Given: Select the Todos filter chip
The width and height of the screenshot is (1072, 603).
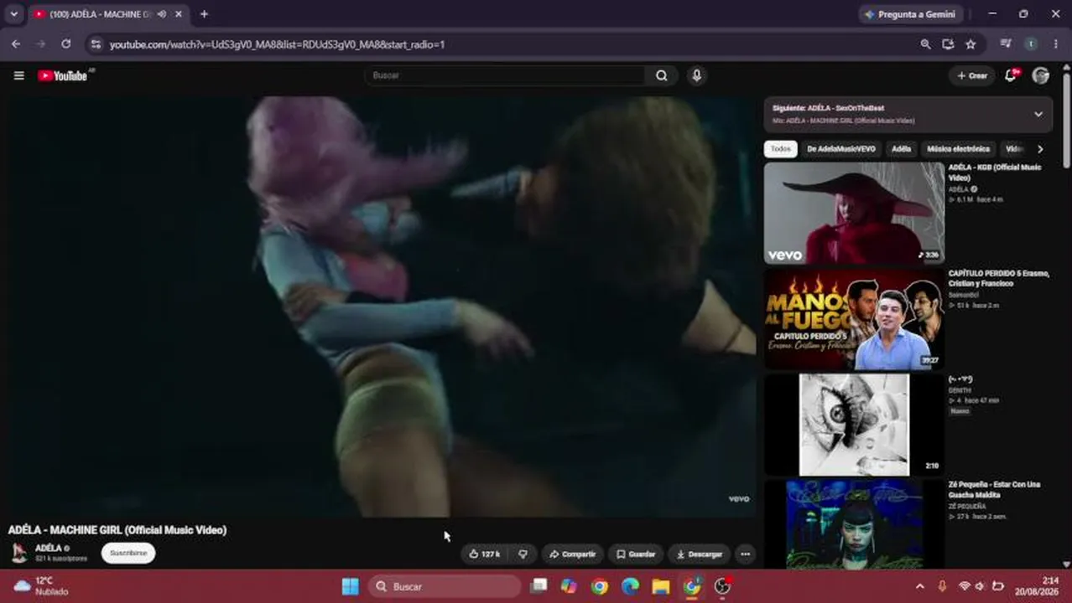Looking at the screenshot, I should (x=780, y=149).
